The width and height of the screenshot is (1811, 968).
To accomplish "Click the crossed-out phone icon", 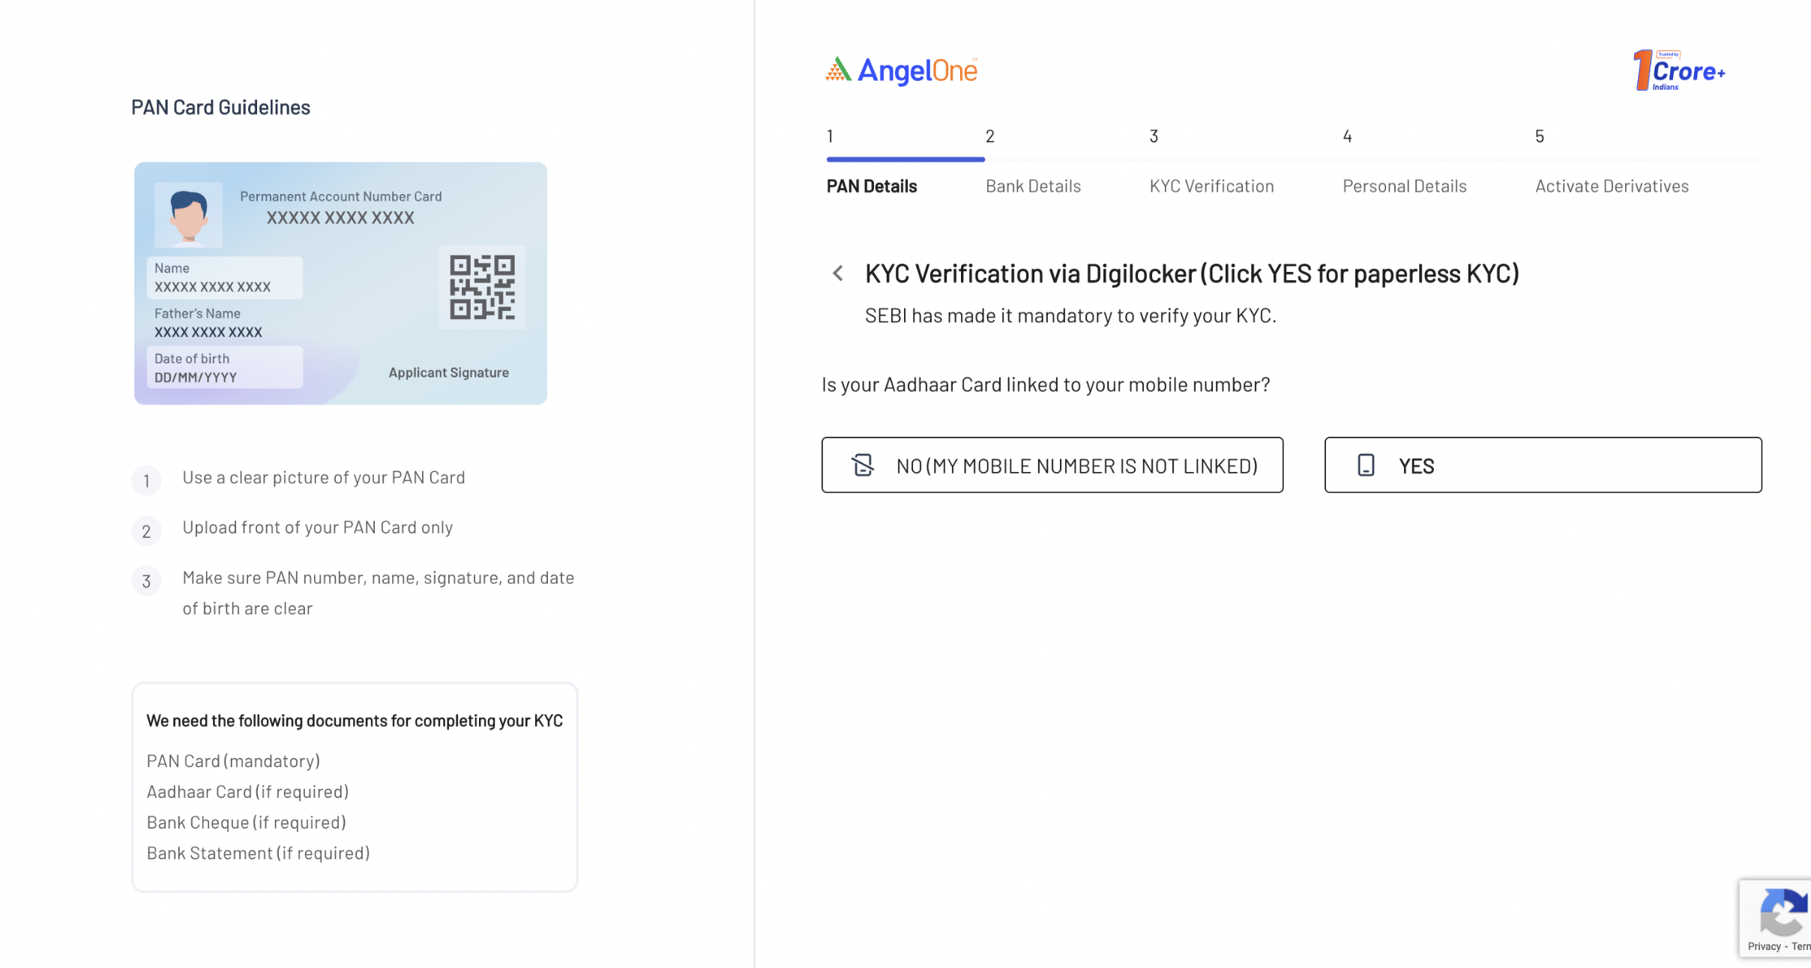I will click(863, 465).
